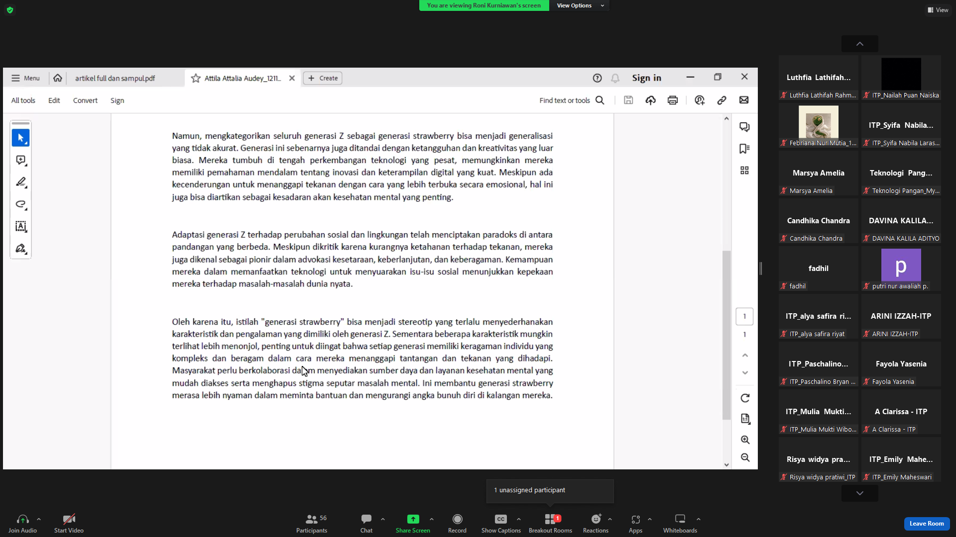Upload file to cloud storage icon

click(x=650, y=100)
